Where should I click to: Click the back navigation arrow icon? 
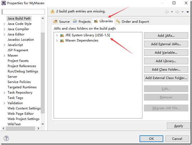point(167,12)
